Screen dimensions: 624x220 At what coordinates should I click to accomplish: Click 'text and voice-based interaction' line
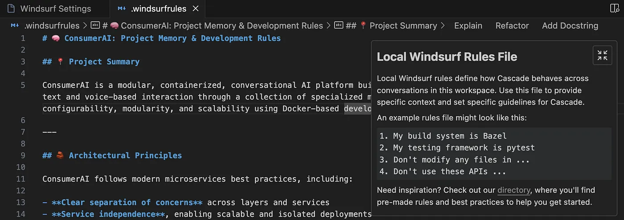coord(207,97)
